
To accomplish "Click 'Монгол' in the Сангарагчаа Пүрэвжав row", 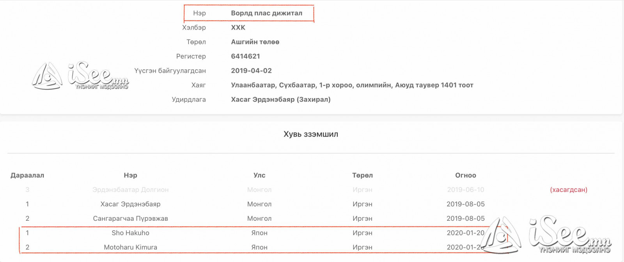I will click(259, 219).
